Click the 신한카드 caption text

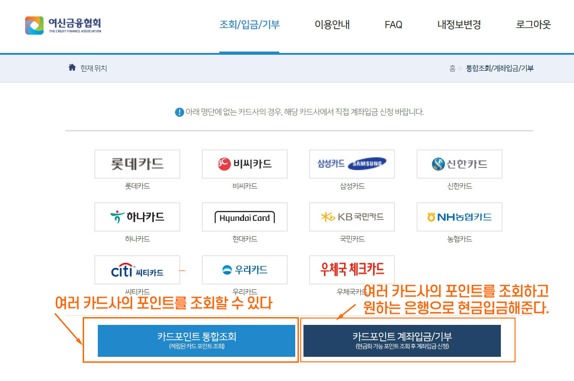(x=459, y=186)
